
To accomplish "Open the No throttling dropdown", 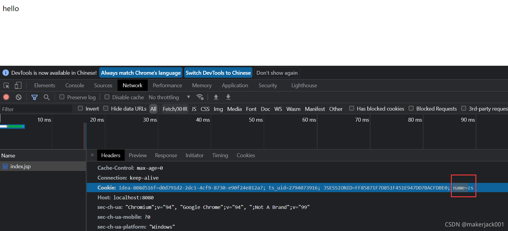I will click(169, 97).
